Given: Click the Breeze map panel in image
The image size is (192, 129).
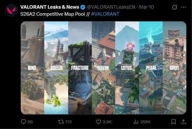Looking at the screenshot, I should [56, 68].
